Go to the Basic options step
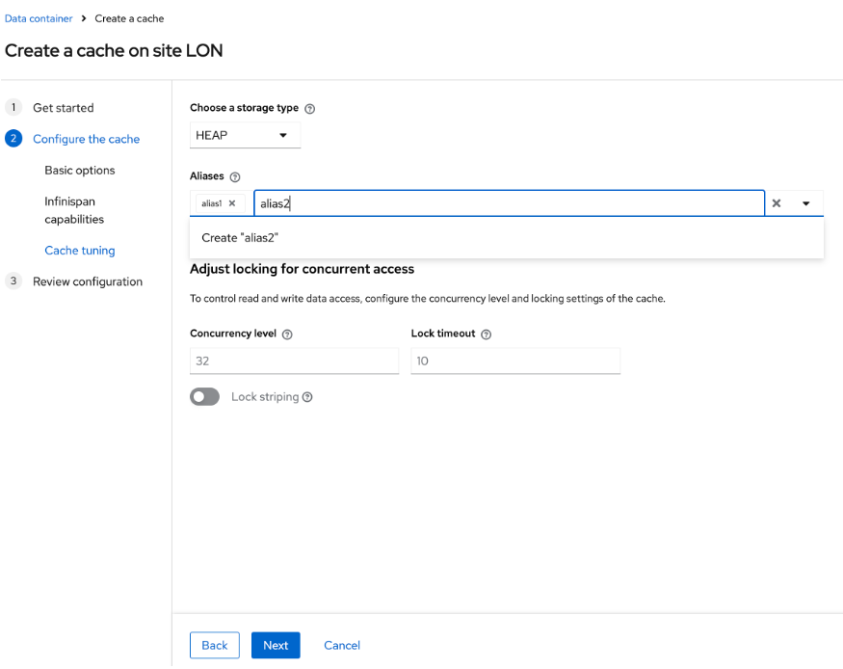The image size is (843, 669). click(80, 170)
